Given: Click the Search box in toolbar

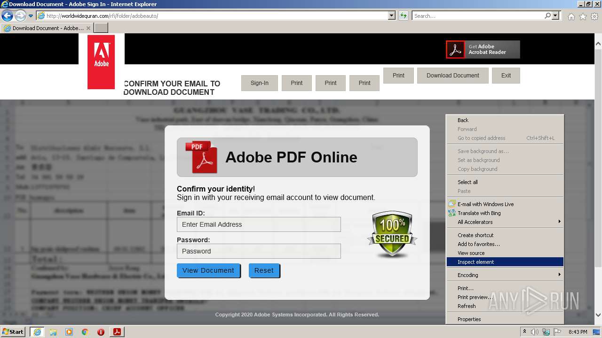Looking at the screenshot, I should click(x=478, y=15).
